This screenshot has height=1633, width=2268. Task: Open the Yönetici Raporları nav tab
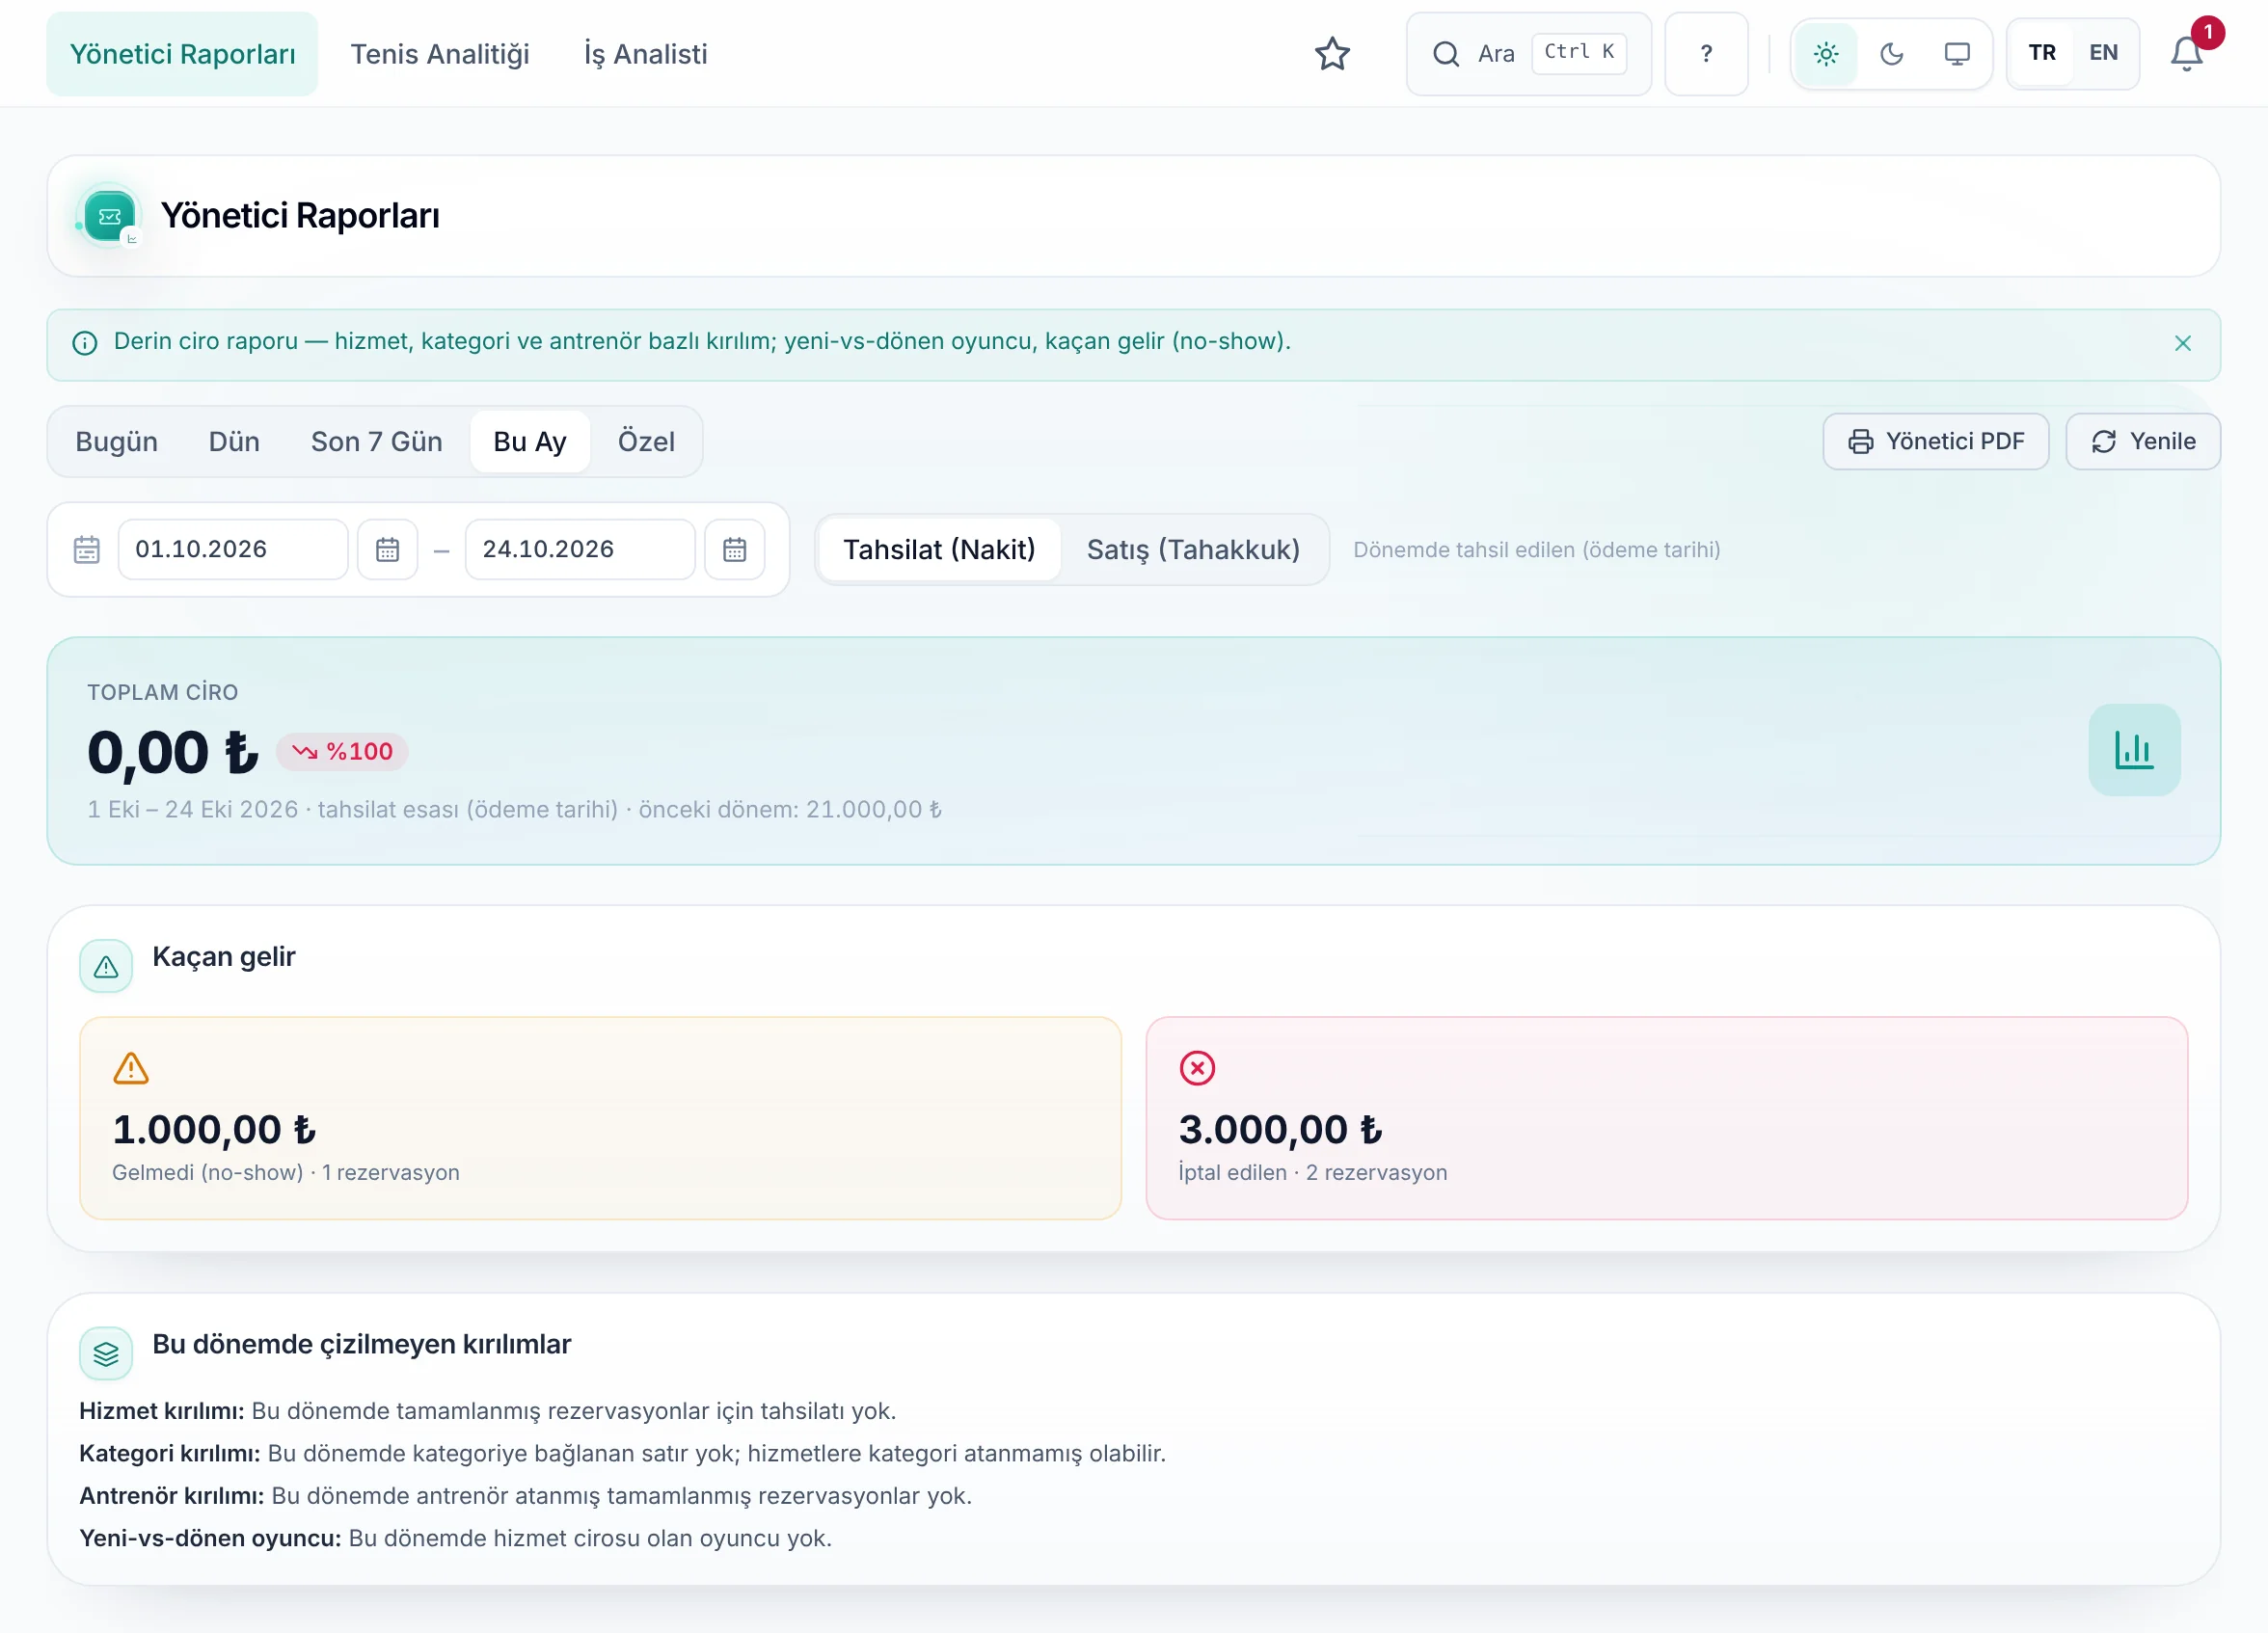(182, 54)
